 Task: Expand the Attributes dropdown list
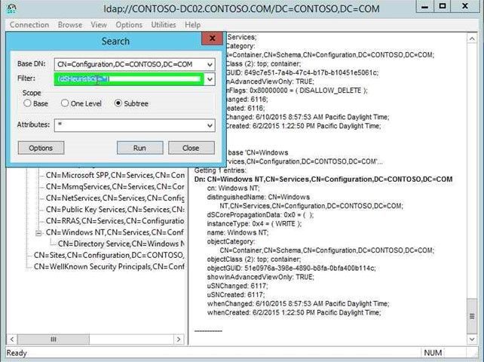point(210,125)
